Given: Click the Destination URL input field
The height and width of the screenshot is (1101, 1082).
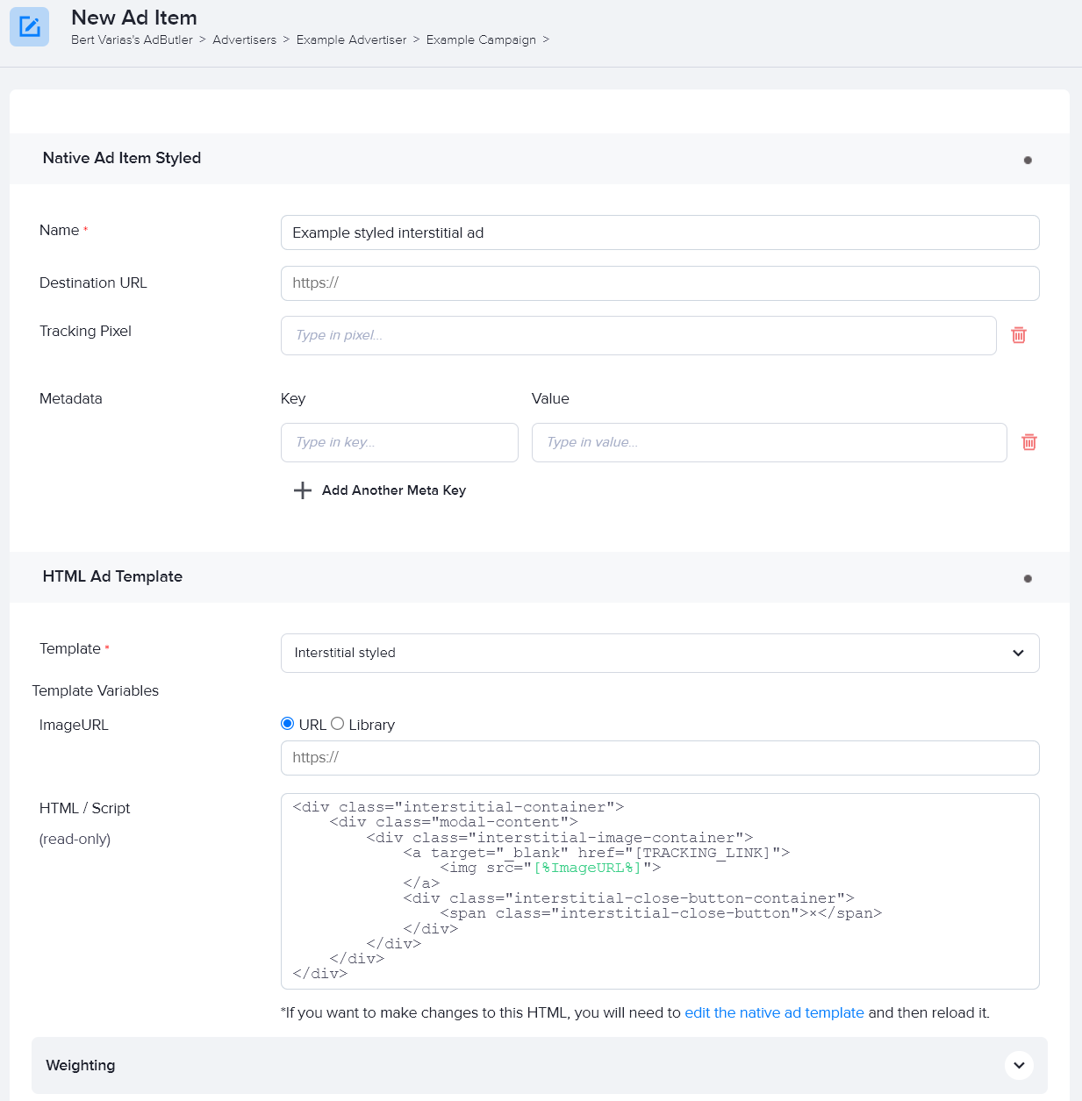Looking at the screenshot, I should pos(659,282).
